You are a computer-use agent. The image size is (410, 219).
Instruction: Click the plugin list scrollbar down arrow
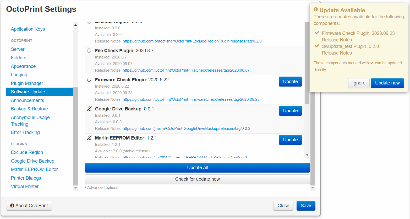pyautogui.click(x=307, y=155)
